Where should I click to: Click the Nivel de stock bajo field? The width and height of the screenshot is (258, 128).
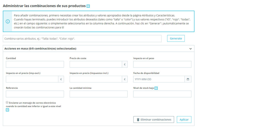point(162,94)
